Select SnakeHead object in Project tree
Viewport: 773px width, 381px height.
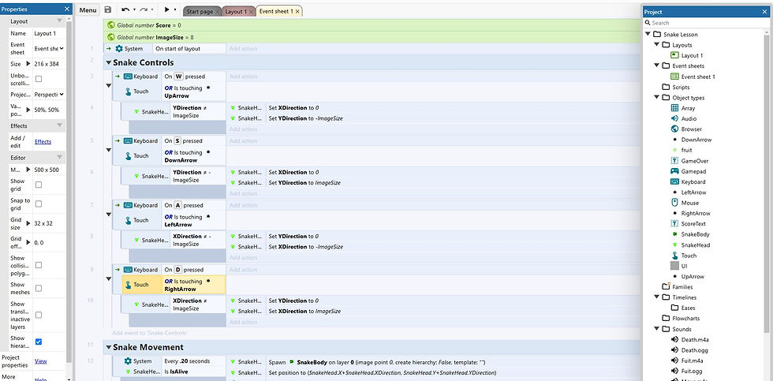tap(696, 245)
